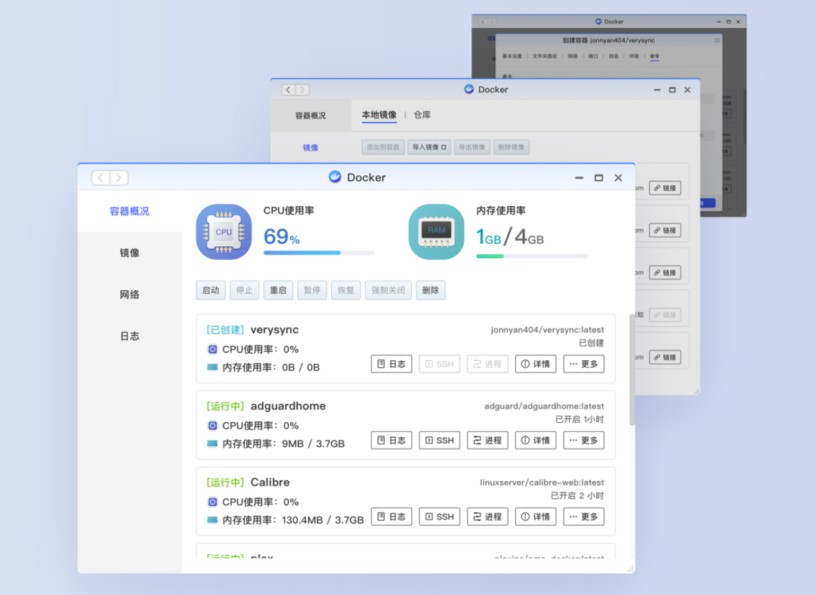The image size is (816, 595).
Task: Click the container list scrollbar
Action: coord(632,369)
